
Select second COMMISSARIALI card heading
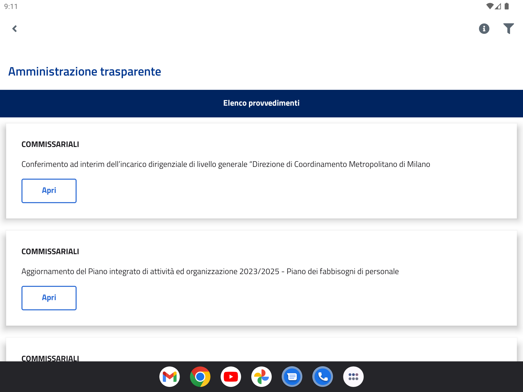click(x=50, y=252)
